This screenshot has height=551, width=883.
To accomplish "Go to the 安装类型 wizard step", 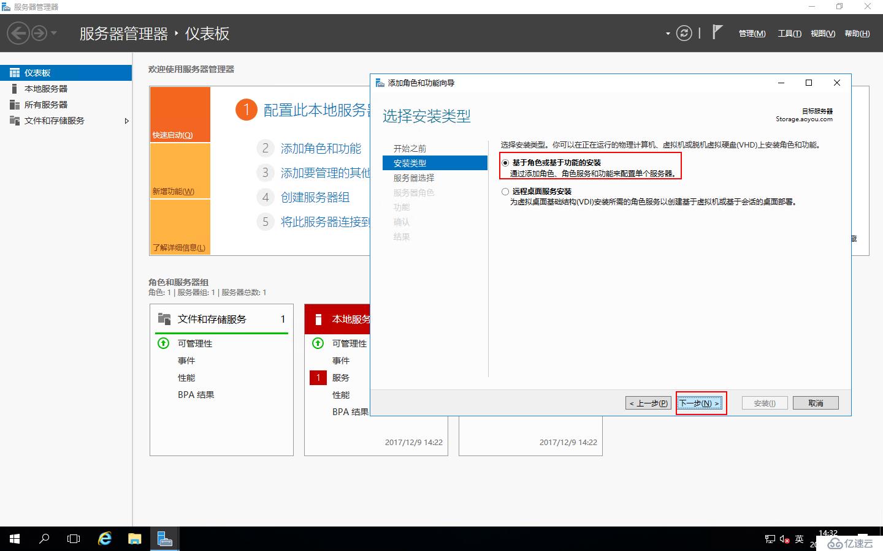I will [435, 163].
